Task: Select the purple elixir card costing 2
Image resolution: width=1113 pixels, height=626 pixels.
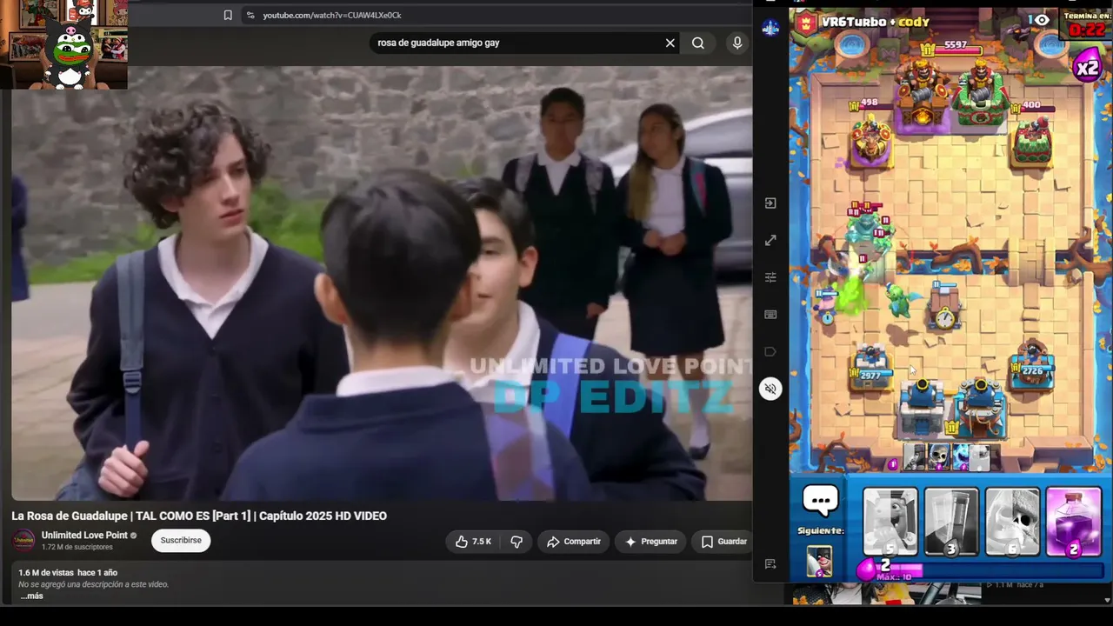Action: tap(1072, 522)
